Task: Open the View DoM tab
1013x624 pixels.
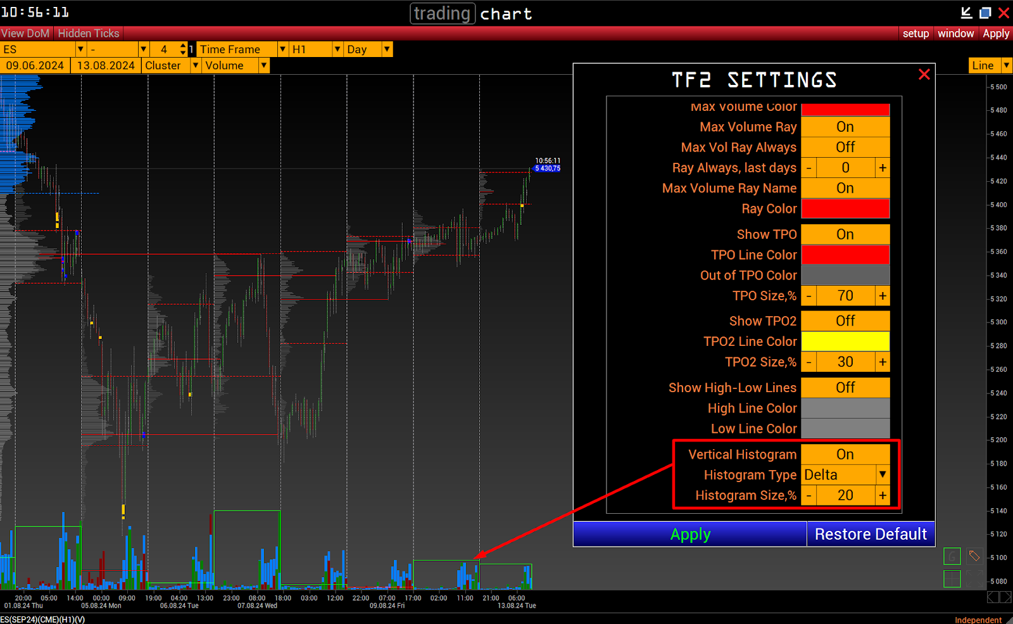Action: (x=25, y=34)
